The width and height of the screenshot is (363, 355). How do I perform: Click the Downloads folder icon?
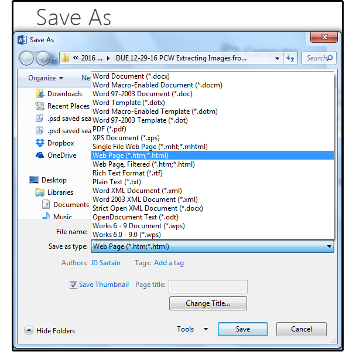click(40, 93)
